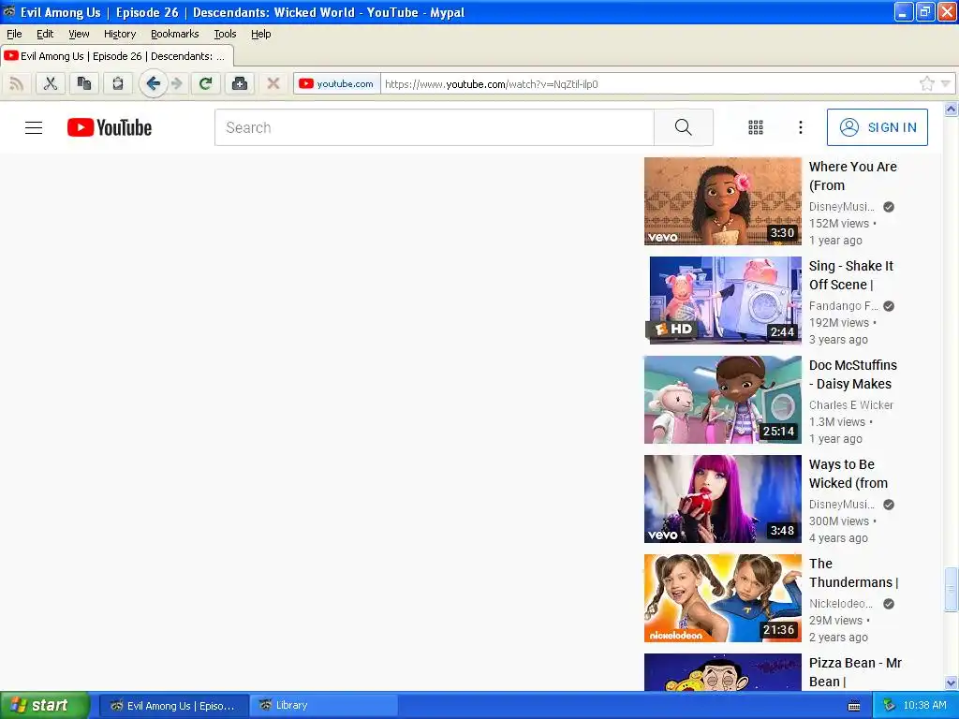The width and height of the screenshot is (959, 719).
Task: Click the tray icon beside the clock
Action: click(x=890, y=706)
